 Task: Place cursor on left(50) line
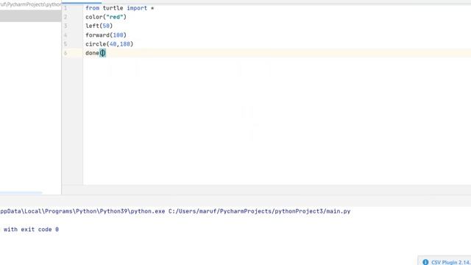99,26
